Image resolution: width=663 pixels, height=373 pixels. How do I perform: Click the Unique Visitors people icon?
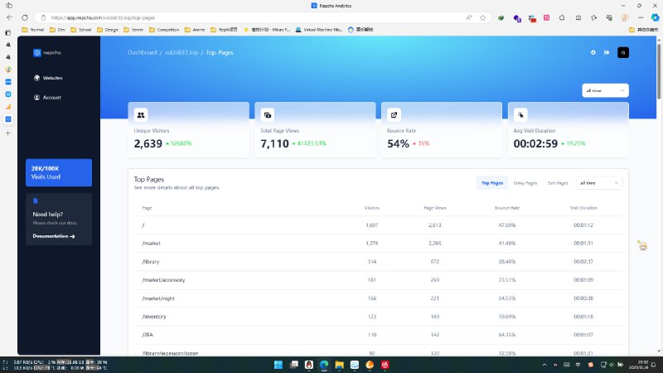141,115
